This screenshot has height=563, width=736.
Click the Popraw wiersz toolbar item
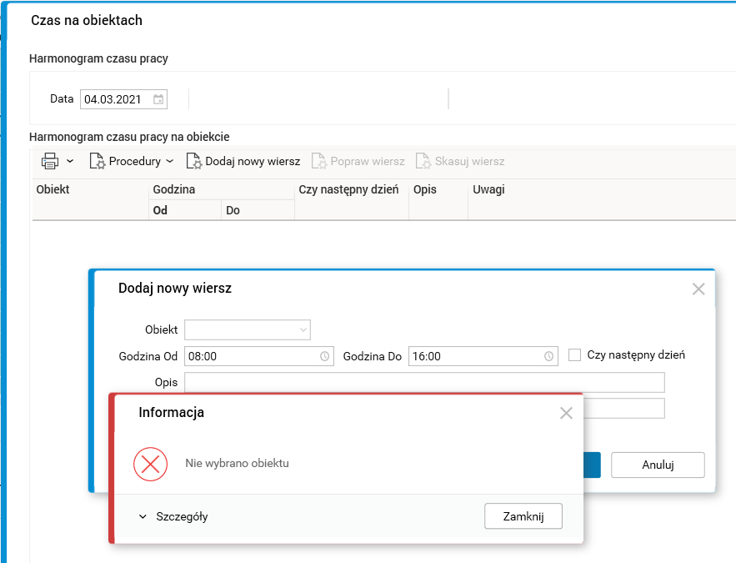(358, 161)
